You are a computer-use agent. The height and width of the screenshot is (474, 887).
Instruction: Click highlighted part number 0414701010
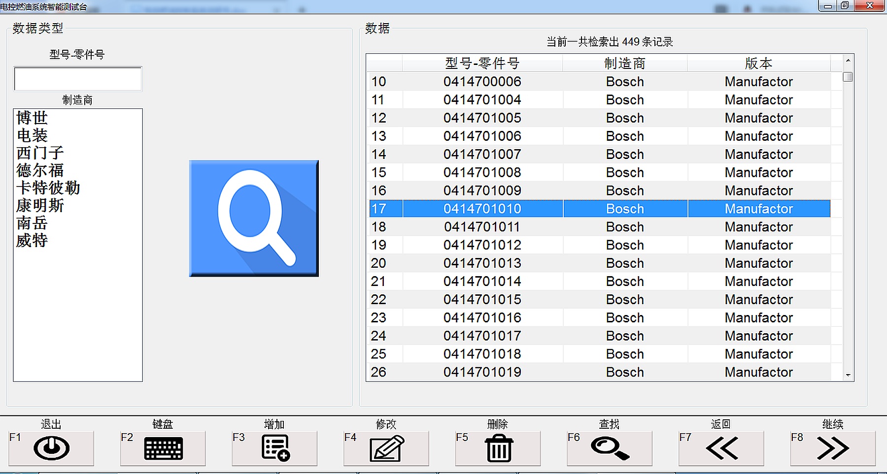[482, 209]
